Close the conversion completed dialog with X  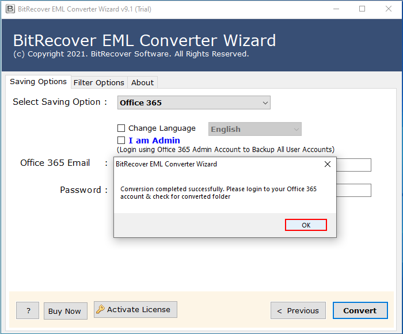(x=328, y=164)
